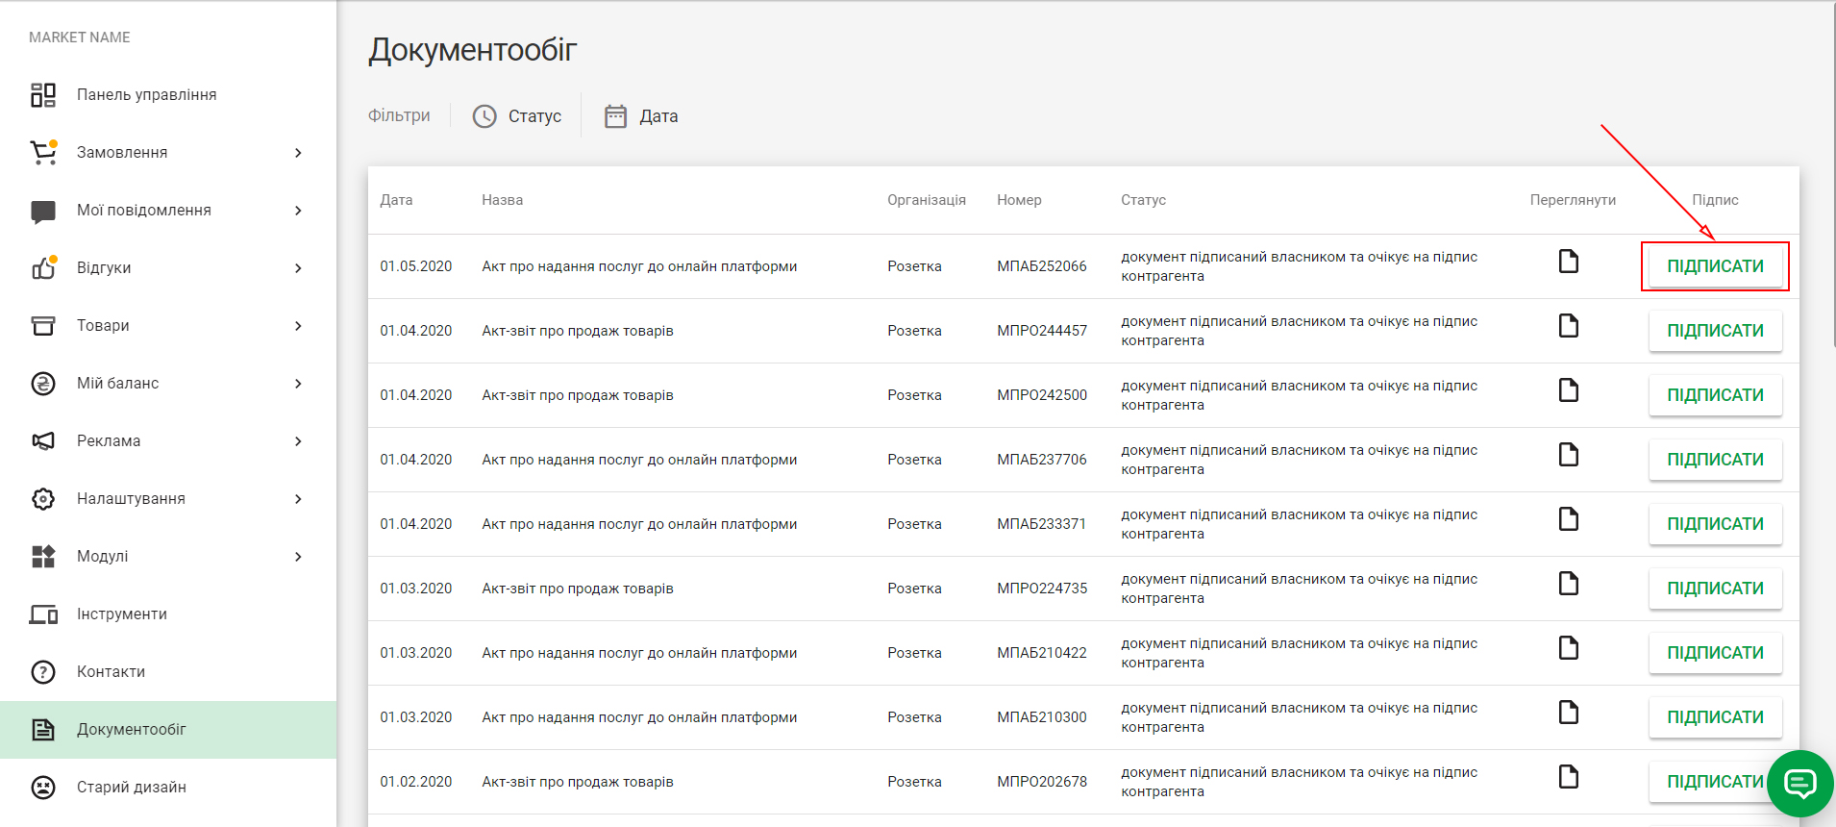Click the calendar icon of the Дата filter
Viewport: 1836px width, 827px height.
(x=615, y=116)
